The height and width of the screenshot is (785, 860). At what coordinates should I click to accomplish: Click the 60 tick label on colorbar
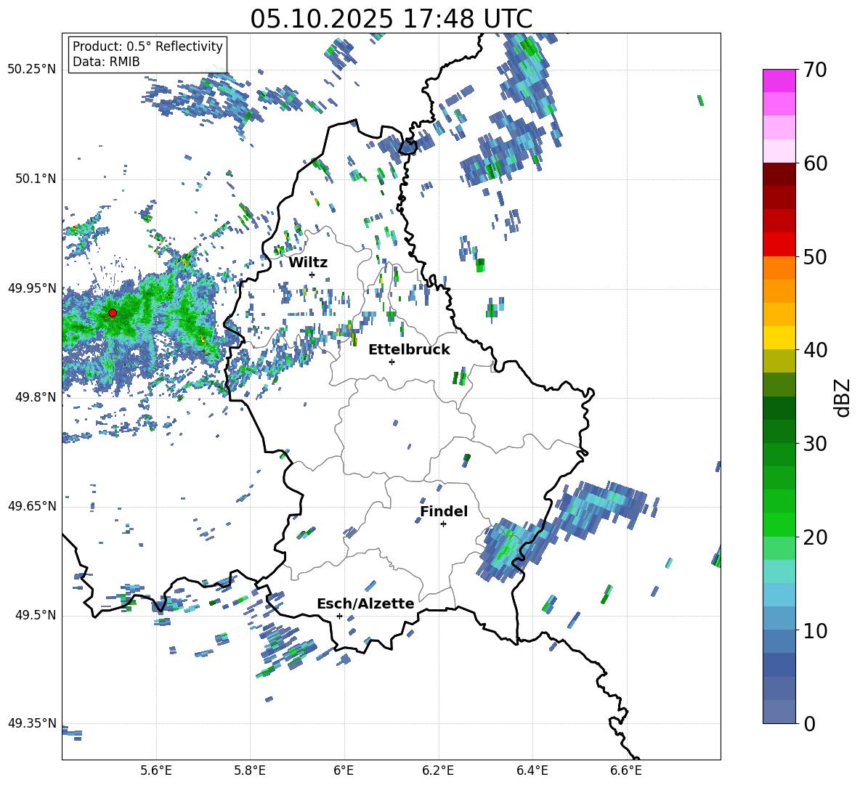814,163
